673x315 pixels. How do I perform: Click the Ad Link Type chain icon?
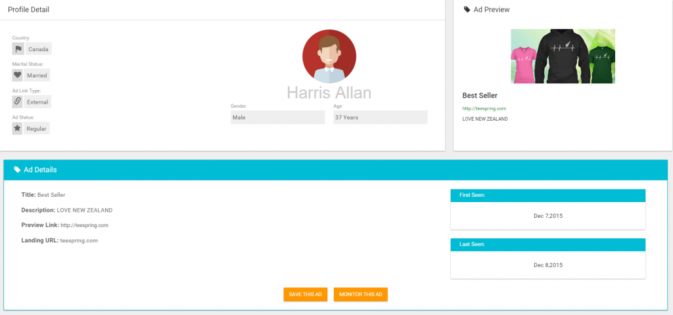(17, 102)
